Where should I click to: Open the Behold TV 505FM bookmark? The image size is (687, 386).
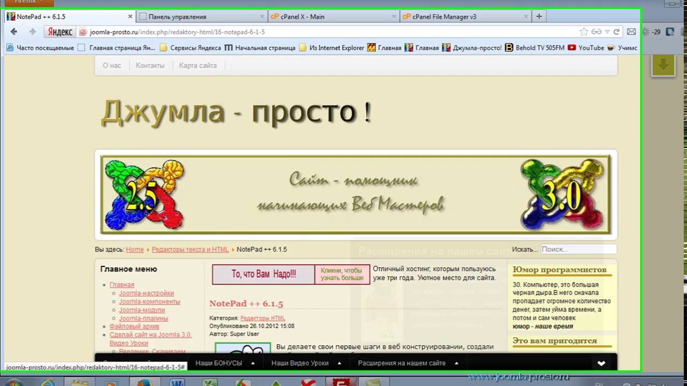535,48
